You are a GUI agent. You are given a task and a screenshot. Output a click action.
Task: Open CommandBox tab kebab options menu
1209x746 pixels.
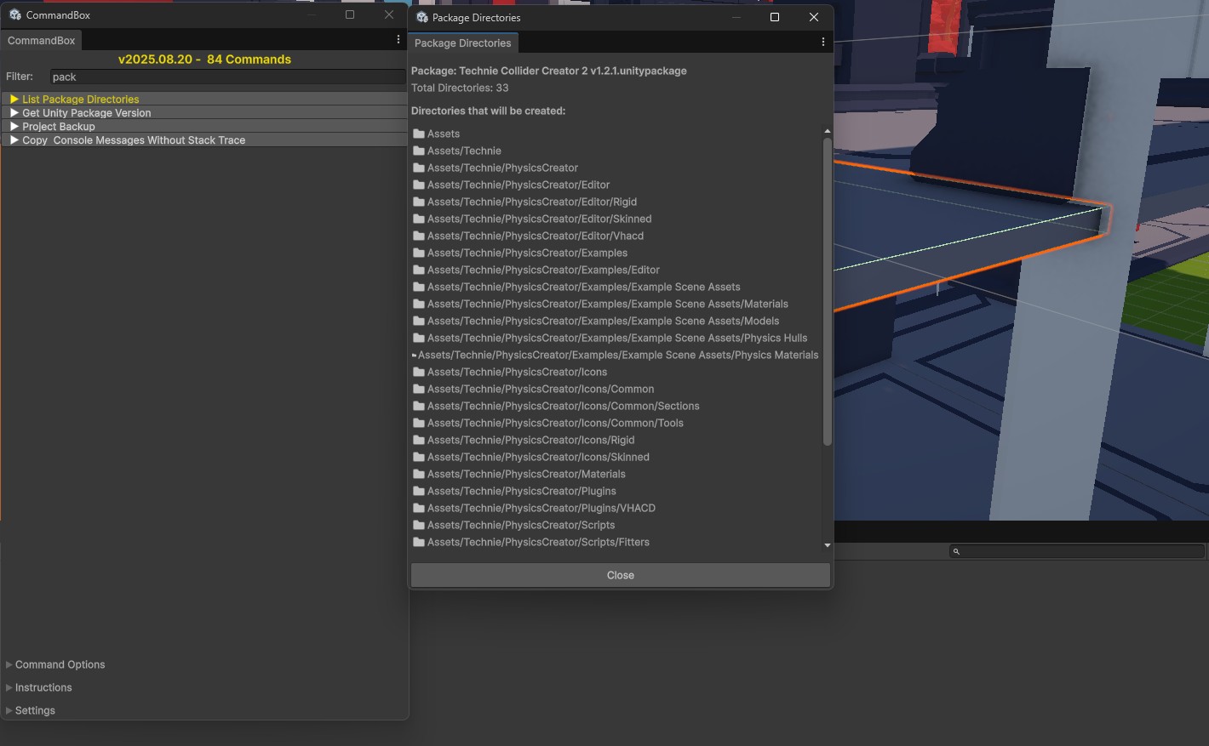coord(398,40)
